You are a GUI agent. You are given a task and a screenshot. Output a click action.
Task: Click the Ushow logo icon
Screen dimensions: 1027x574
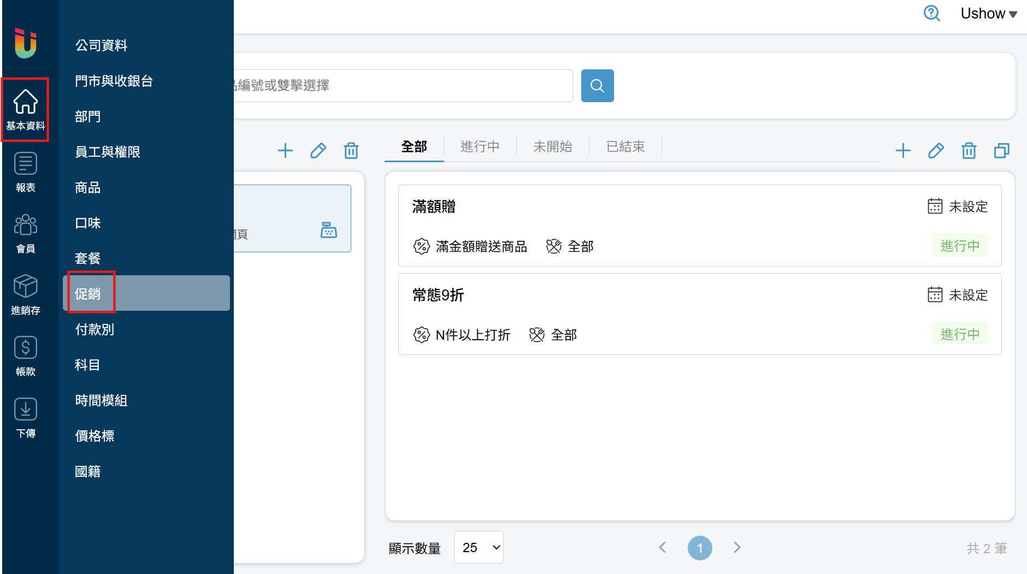pyautogui.click(x=26, y=43)
